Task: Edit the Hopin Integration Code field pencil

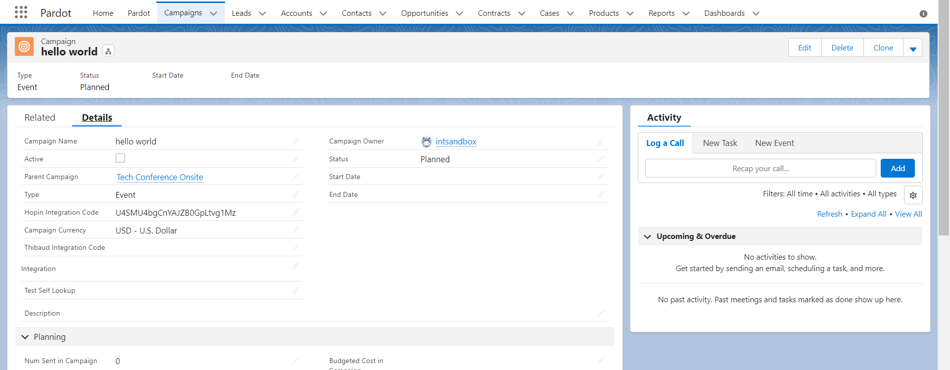Action: coord(296,212)
